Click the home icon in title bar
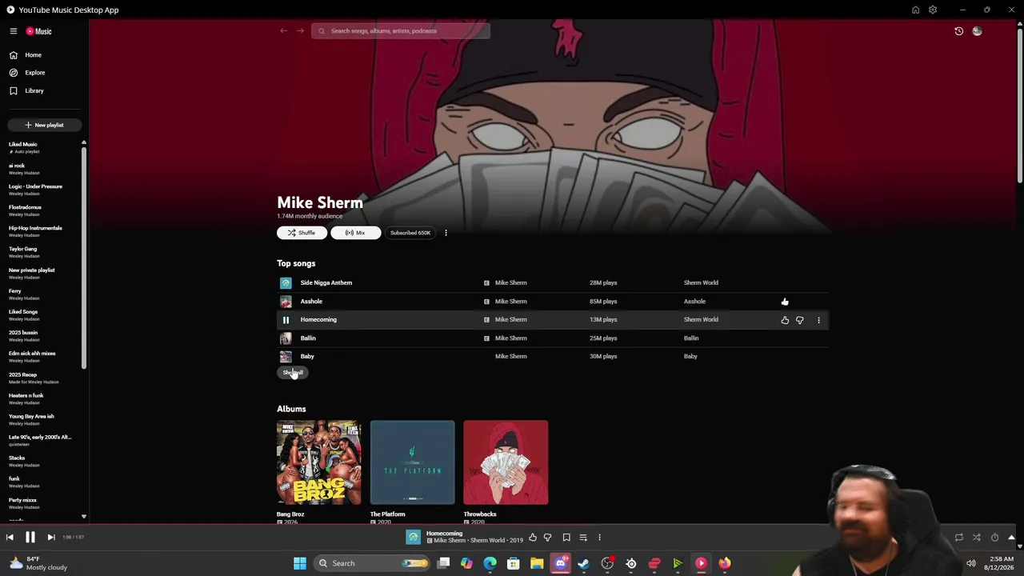Image resolution: width=1024 pixels, height=576 pixels. click(915, 10)
